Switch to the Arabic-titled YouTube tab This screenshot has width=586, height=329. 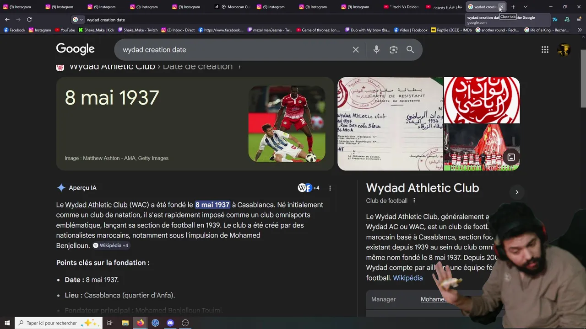point(443,7)
